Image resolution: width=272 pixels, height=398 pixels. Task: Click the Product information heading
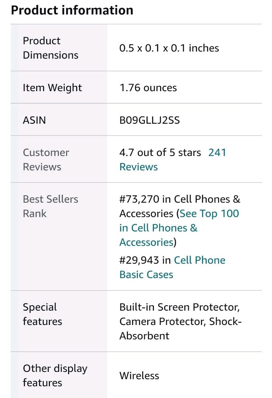click(72, 11)
